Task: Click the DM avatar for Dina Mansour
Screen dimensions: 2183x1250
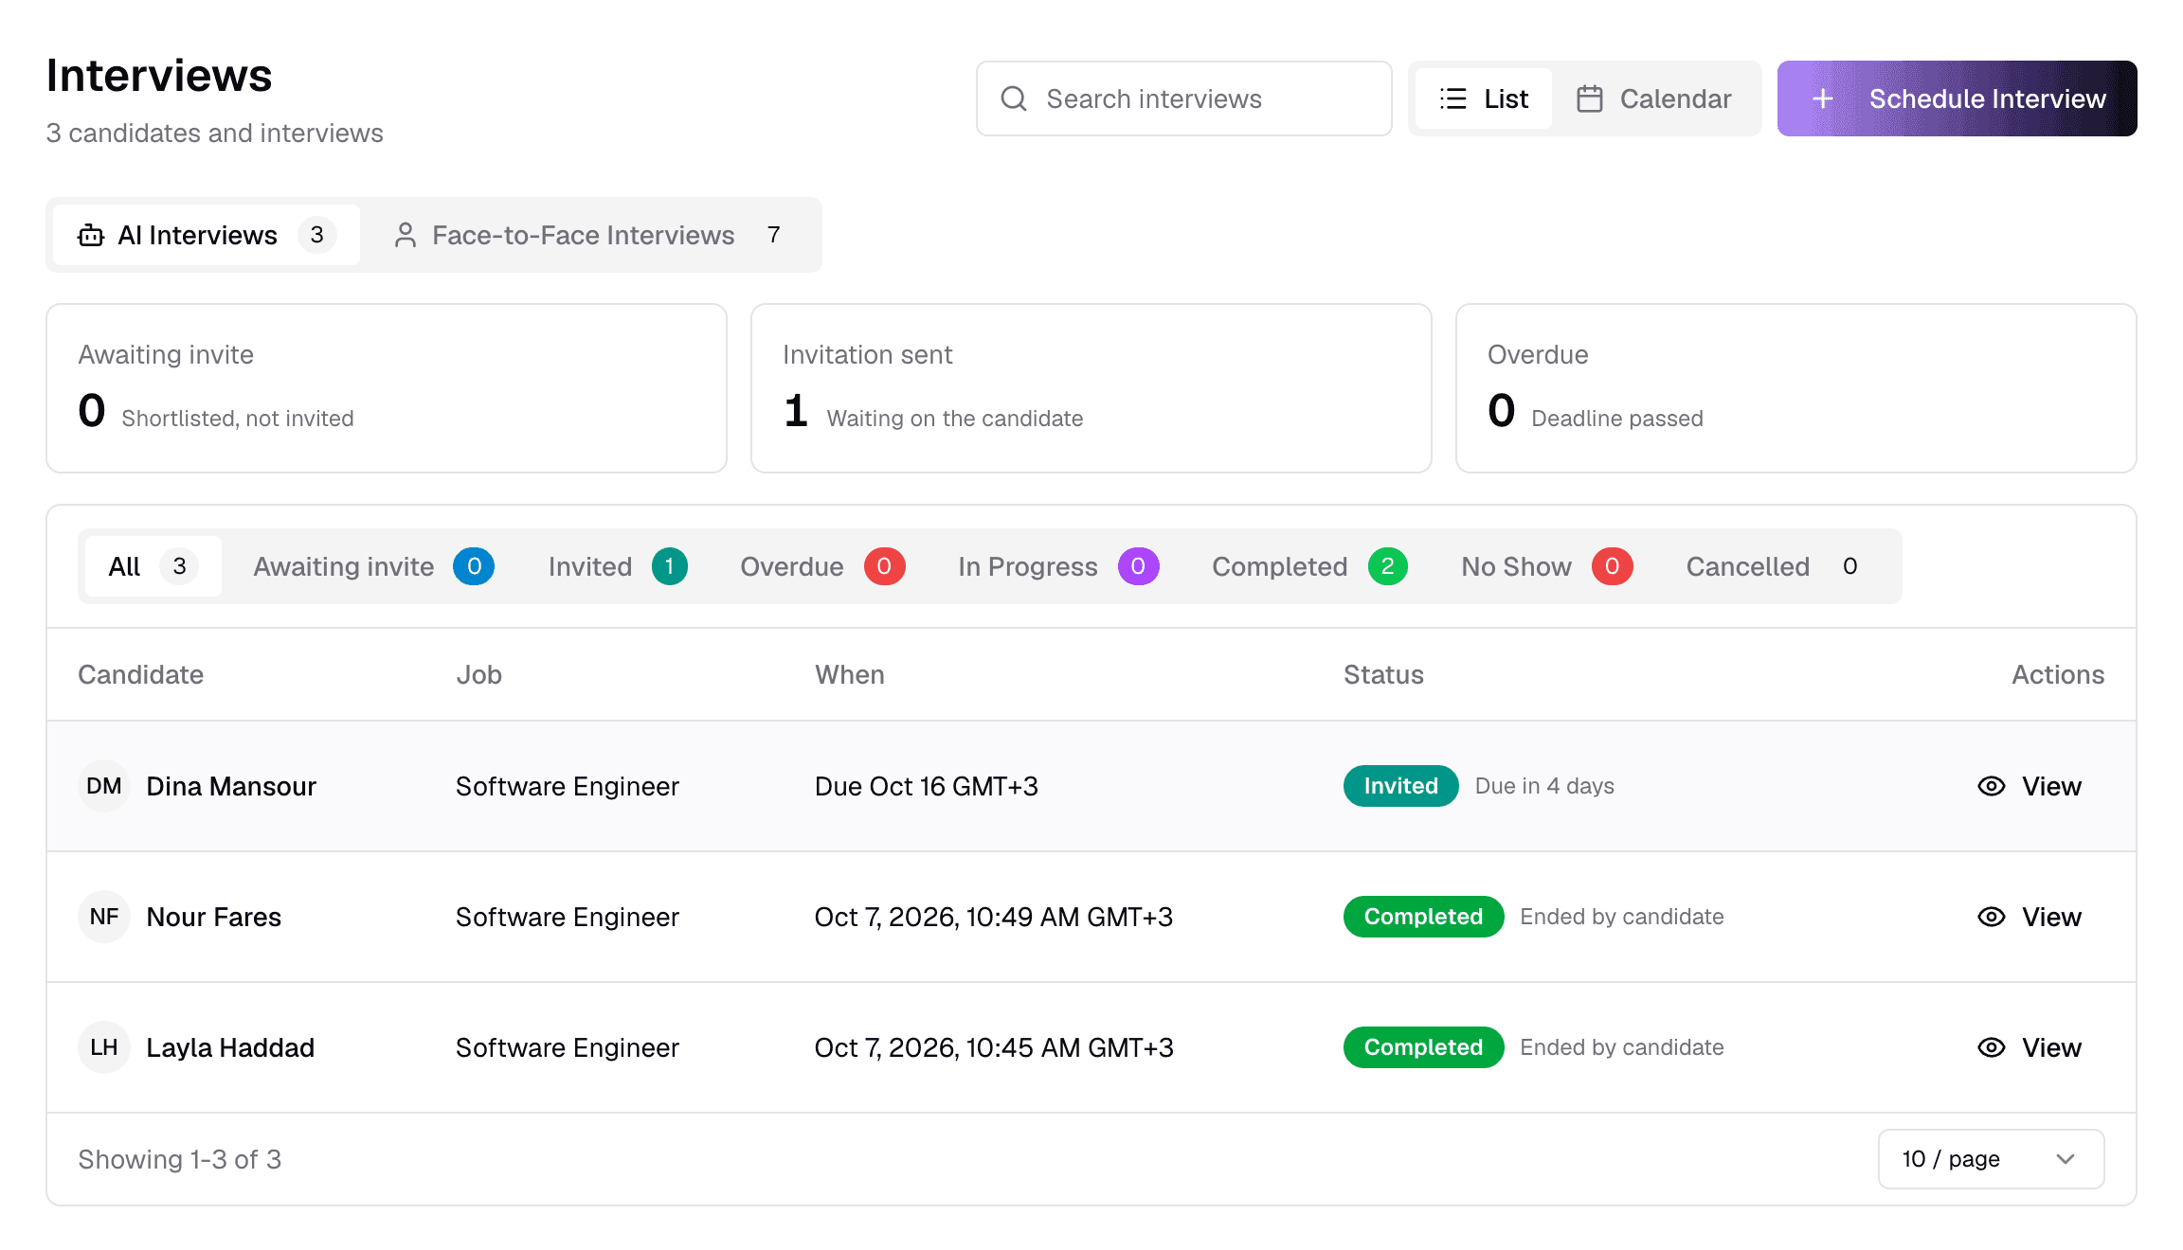Action: (x=104, y=786)
